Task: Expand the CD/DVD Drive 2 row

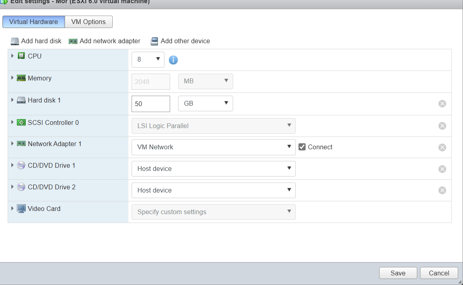Action: point(12,187)
